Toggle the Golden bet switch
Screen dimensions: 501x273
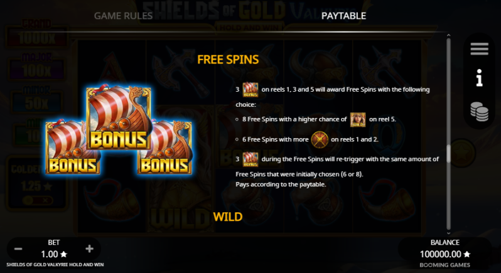tap(38, 201)
